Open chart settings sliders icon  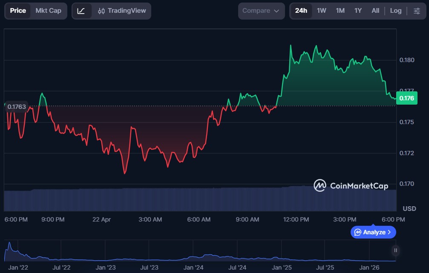(417, 11)
